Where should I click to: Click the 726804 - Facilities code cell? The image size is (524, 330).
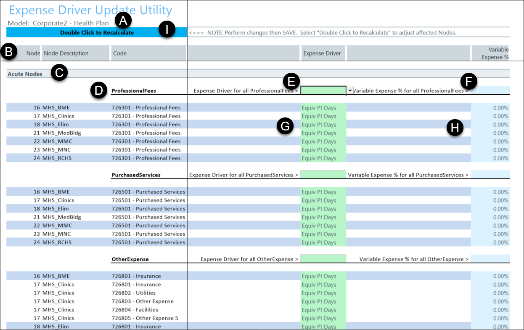click(135, 309)
